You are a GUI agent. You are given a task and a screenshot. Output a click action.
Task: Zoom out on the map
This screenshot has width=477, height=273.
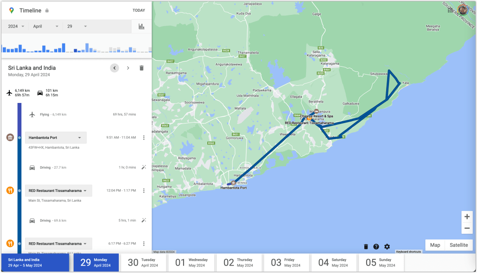click(x=467, y=228)
